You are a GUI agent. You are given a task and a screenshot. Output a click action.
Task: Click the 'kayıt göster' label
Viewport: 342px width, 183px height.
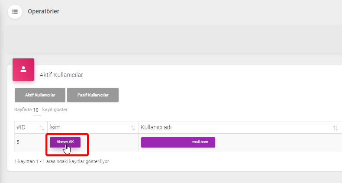pos(55,109)
